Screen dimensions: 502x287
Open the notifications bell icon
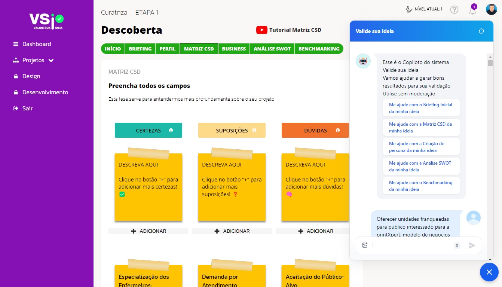click(472, 10)
